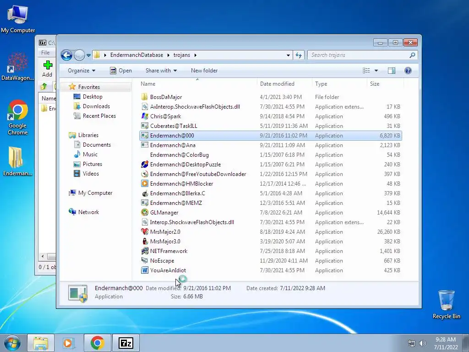Select the Endermanch@Illerka.C bomb icon
469x352 pixels.
click(x=144, y=193)
